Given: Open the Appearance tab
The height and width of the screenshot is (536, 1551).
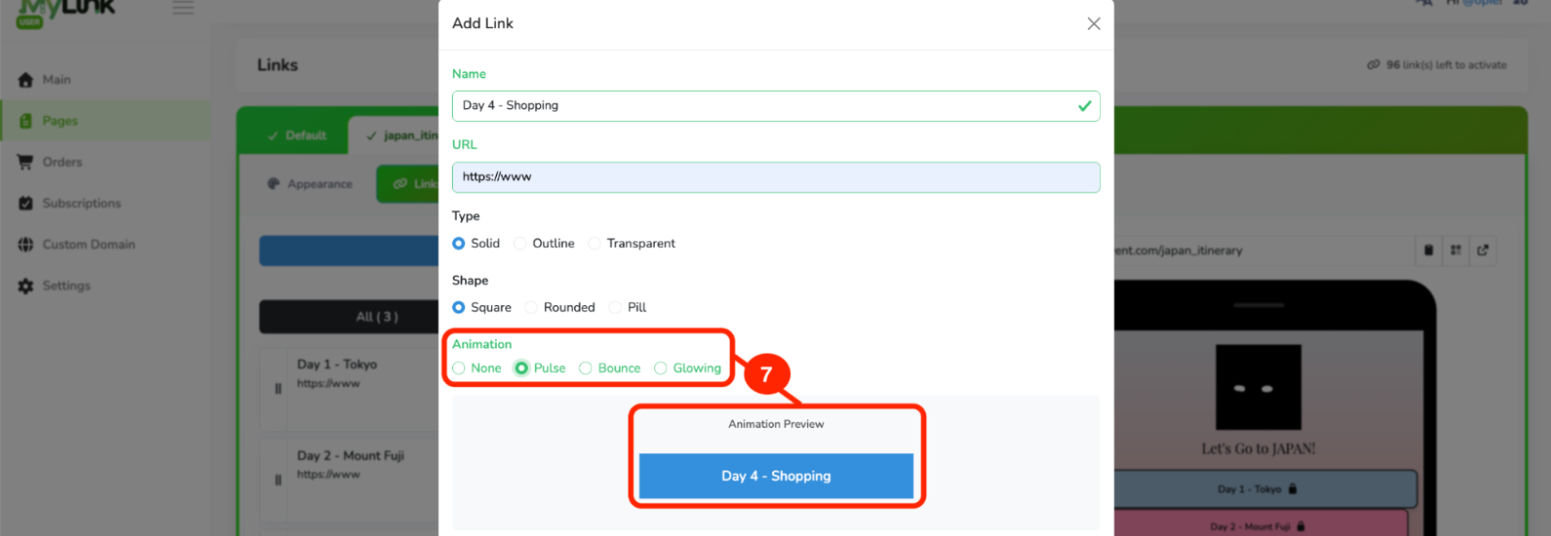Looking at the screenshot, I should (x=310, y=184).
